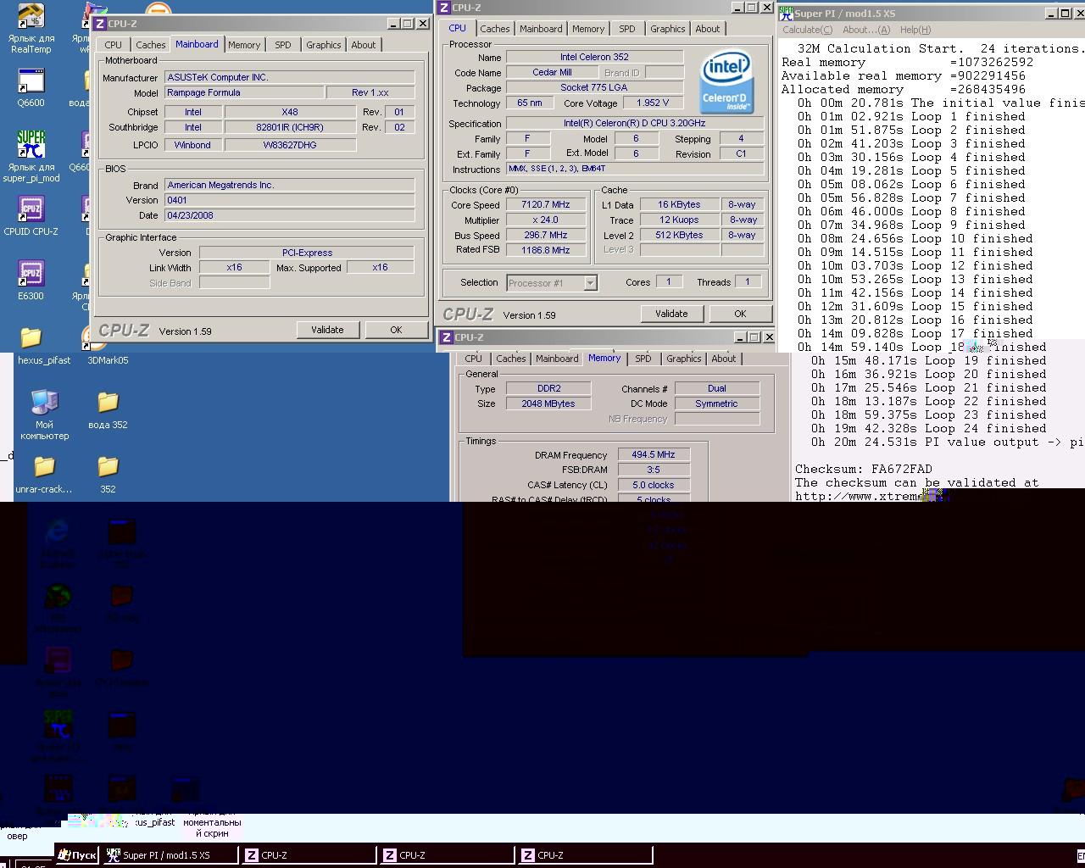The height and width of the screenshot is (868, 1085).
Task: Click the Intel Celeron D logo
Action: pos(726,81)
